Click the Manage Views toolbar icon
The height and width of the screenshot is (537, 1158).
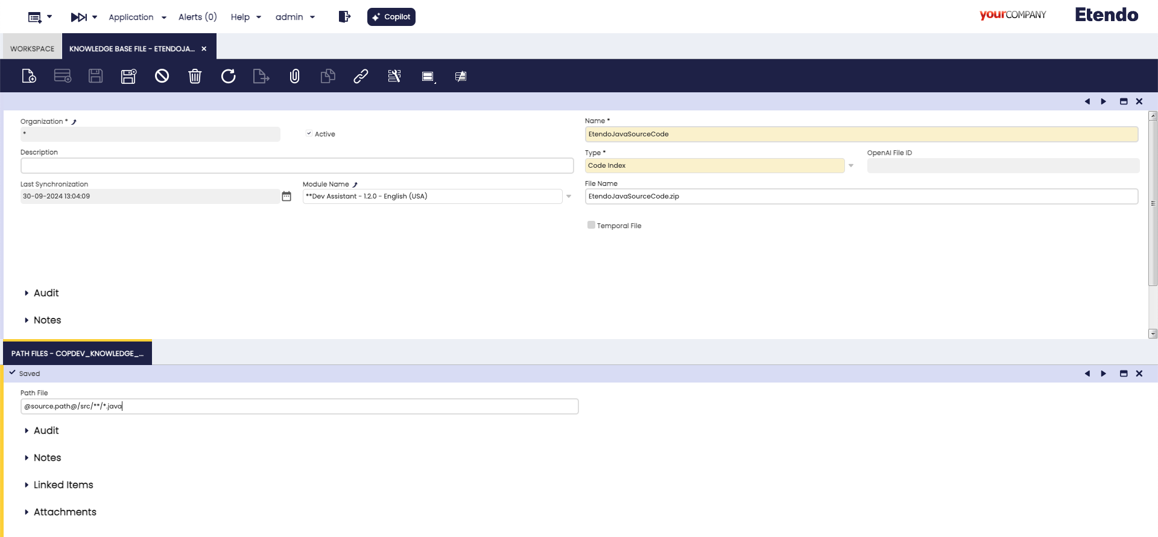(428, 77)
